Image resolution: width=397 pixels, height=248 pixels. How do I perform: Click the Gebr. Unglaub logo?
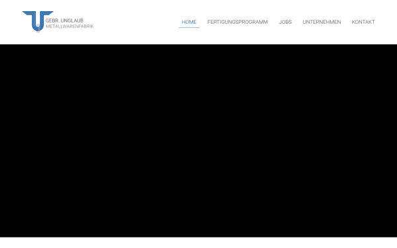[x=58, y=22]
